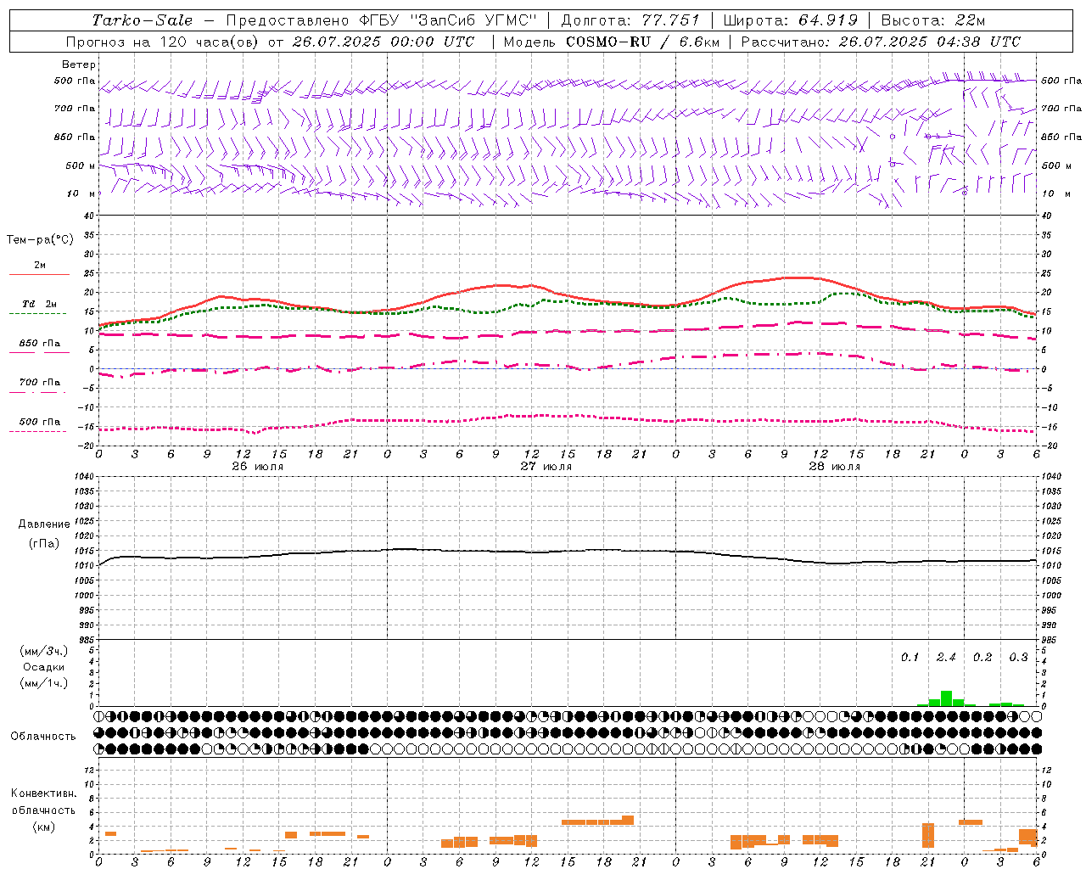This screenshot has height=869, width=1086.
Task: Click the '0.1' precipitation total value
Action: tap(910, 658)
